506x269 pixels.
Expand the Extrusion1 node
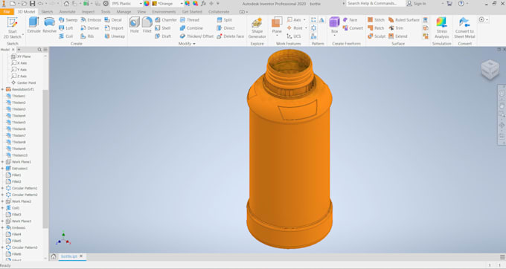coord(2,169)
